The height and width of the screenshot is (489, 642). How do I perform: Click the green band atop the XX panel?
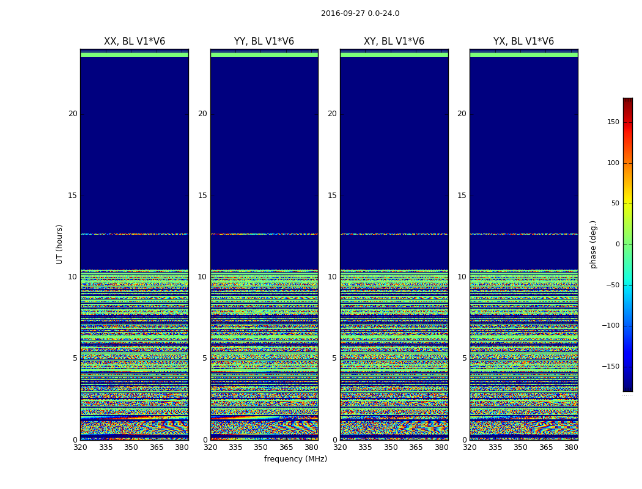pos(134,54)
